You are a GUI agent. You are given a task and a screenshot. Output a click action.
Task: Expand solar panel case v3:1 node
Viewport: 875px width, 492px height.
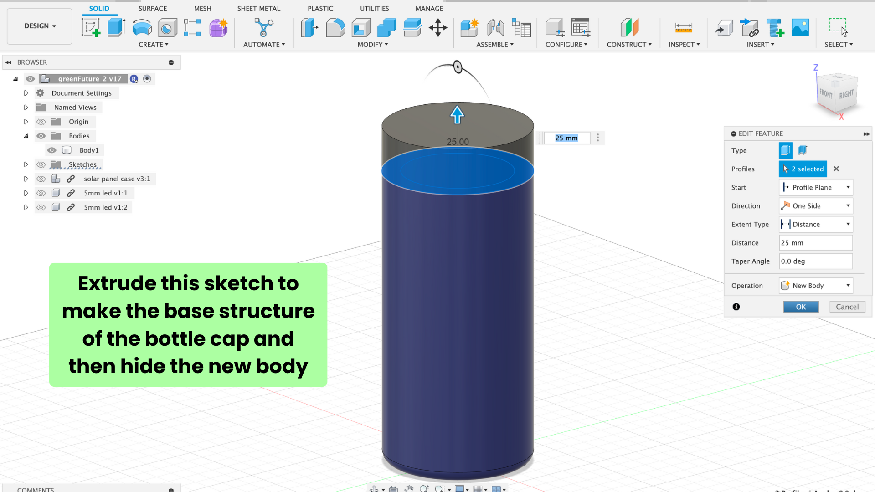tap(26, 179)
